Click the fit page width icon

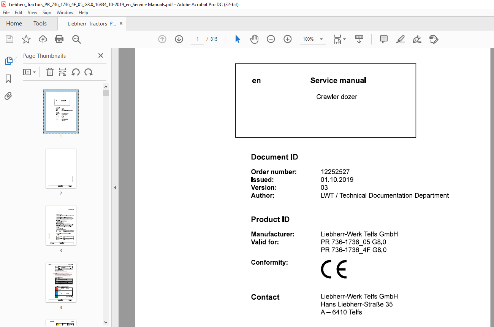pos(337,39)
